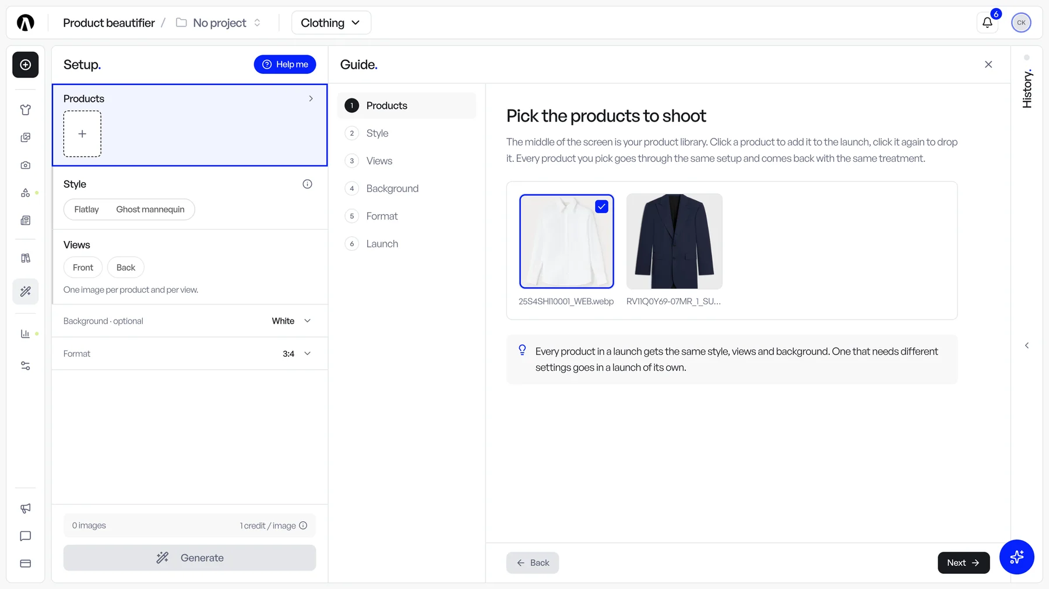
Task: Go to guide step 2 Style
Action: click(407, 133)
